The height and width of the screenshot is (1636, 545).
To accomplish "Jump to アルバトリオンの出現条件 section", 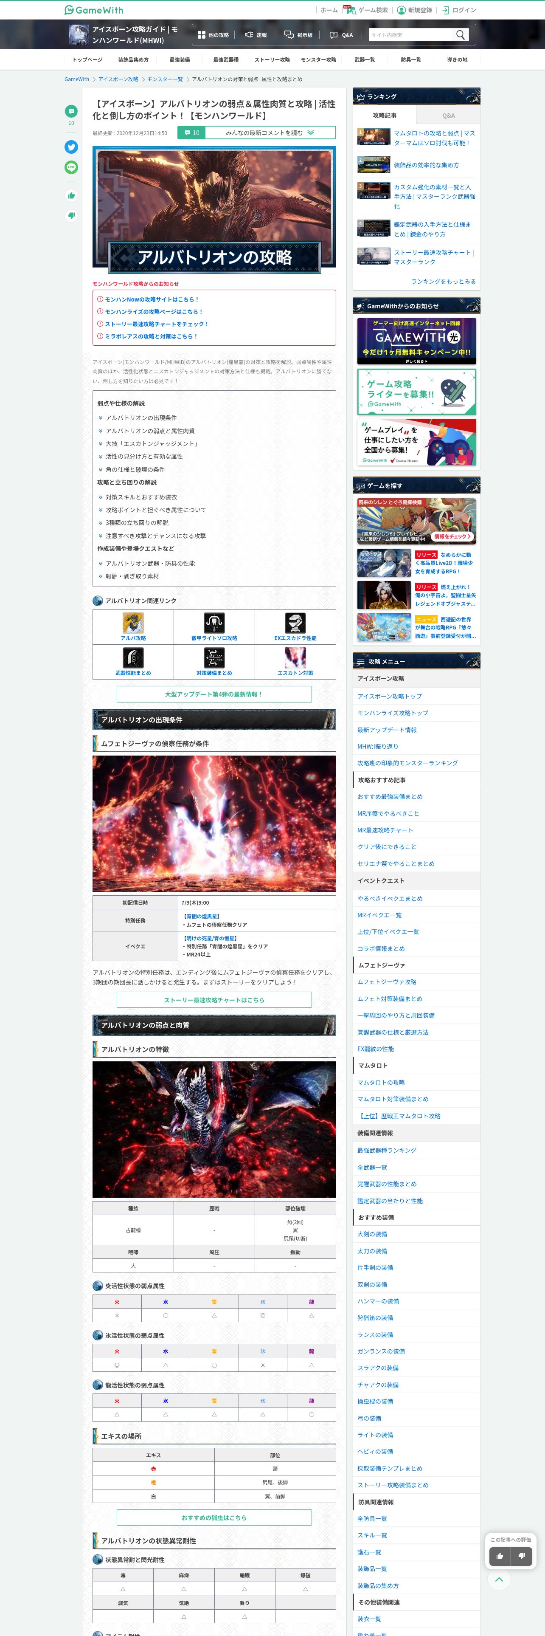I will (141, 418).
